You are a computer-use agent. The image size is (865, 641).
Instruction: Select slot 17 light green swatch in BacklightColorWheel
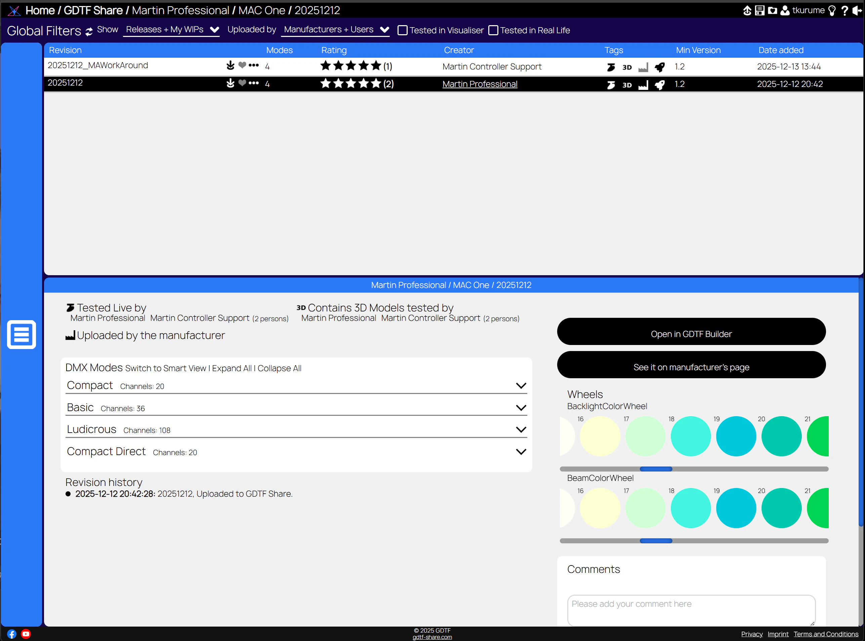645,436
